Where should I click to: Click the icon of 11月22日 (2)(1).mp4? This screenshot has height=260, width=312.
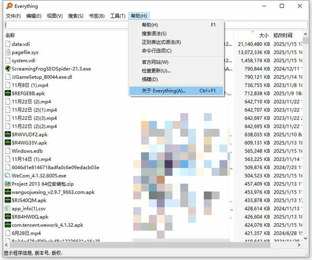[x=8, y=110]
